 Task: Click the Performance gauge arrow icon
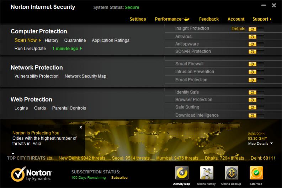[186, 19]
